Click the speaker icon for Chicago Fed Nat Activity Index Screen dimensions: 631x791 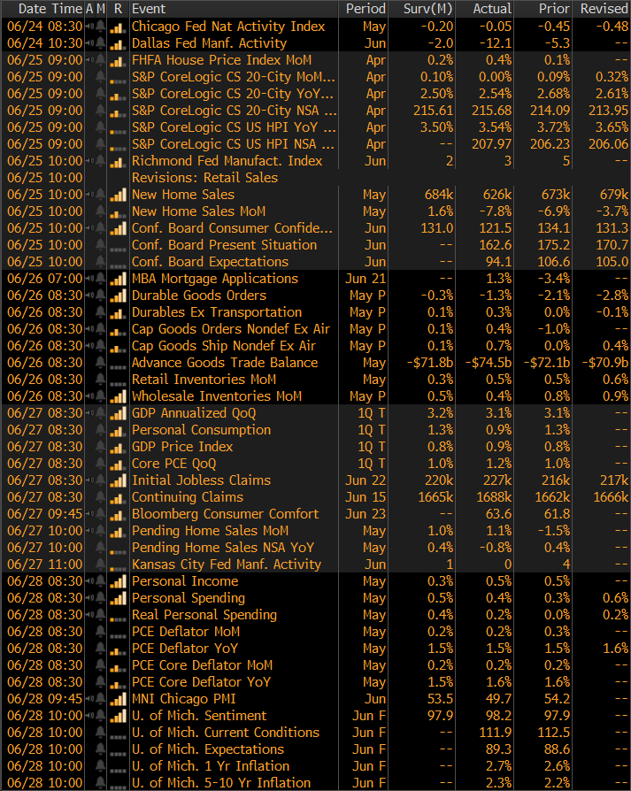(89, 27)
